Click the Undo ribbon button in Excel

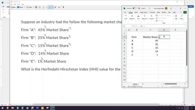pos(126,17)
